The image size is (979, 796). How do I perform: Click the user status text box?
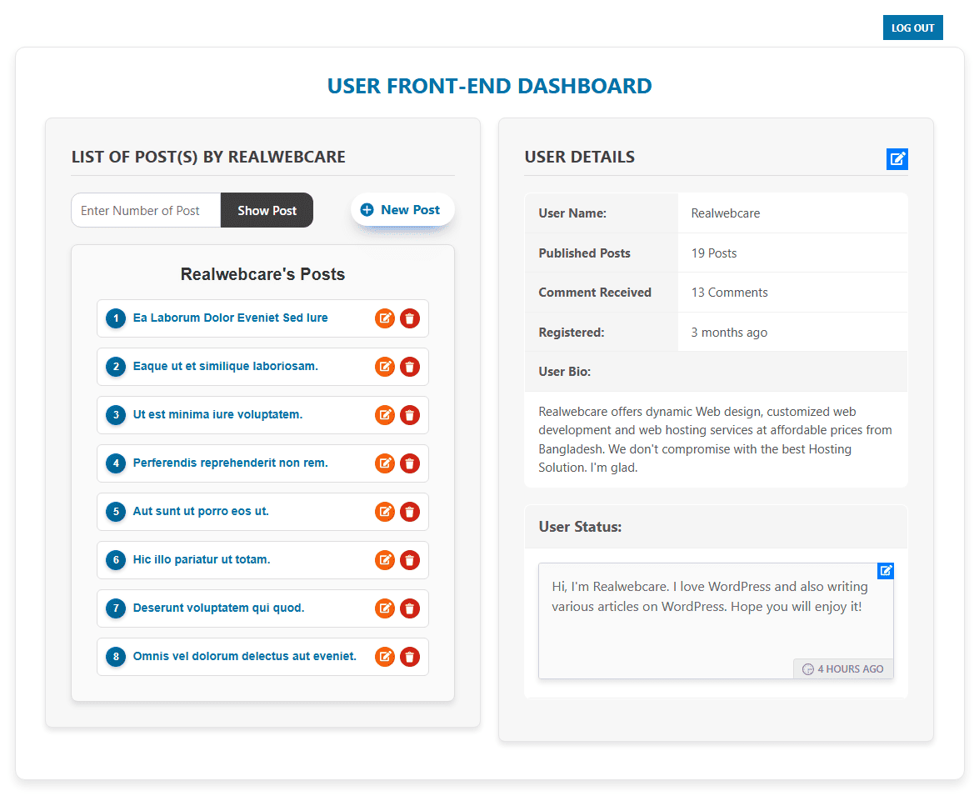[707, 617]
